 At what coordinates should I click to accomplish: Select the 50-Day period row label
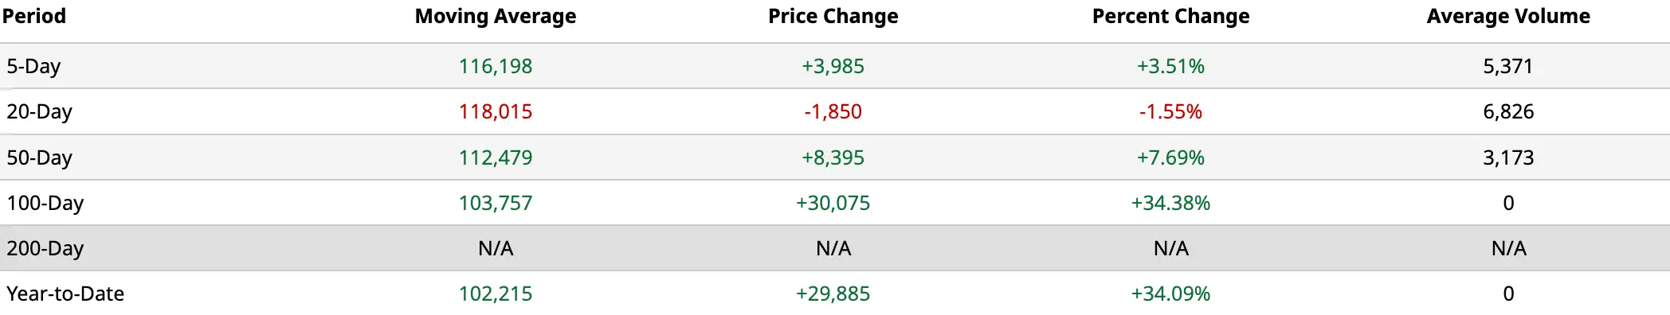coord(39,157)
